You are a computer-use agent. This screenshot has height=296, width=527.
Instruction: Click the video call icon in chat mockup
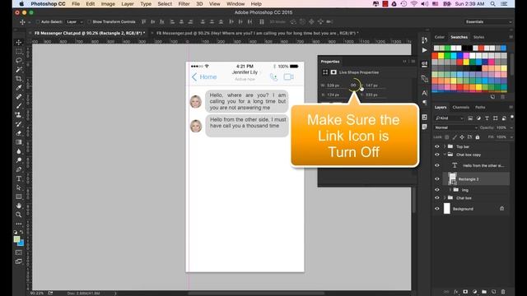click(288, 76)
